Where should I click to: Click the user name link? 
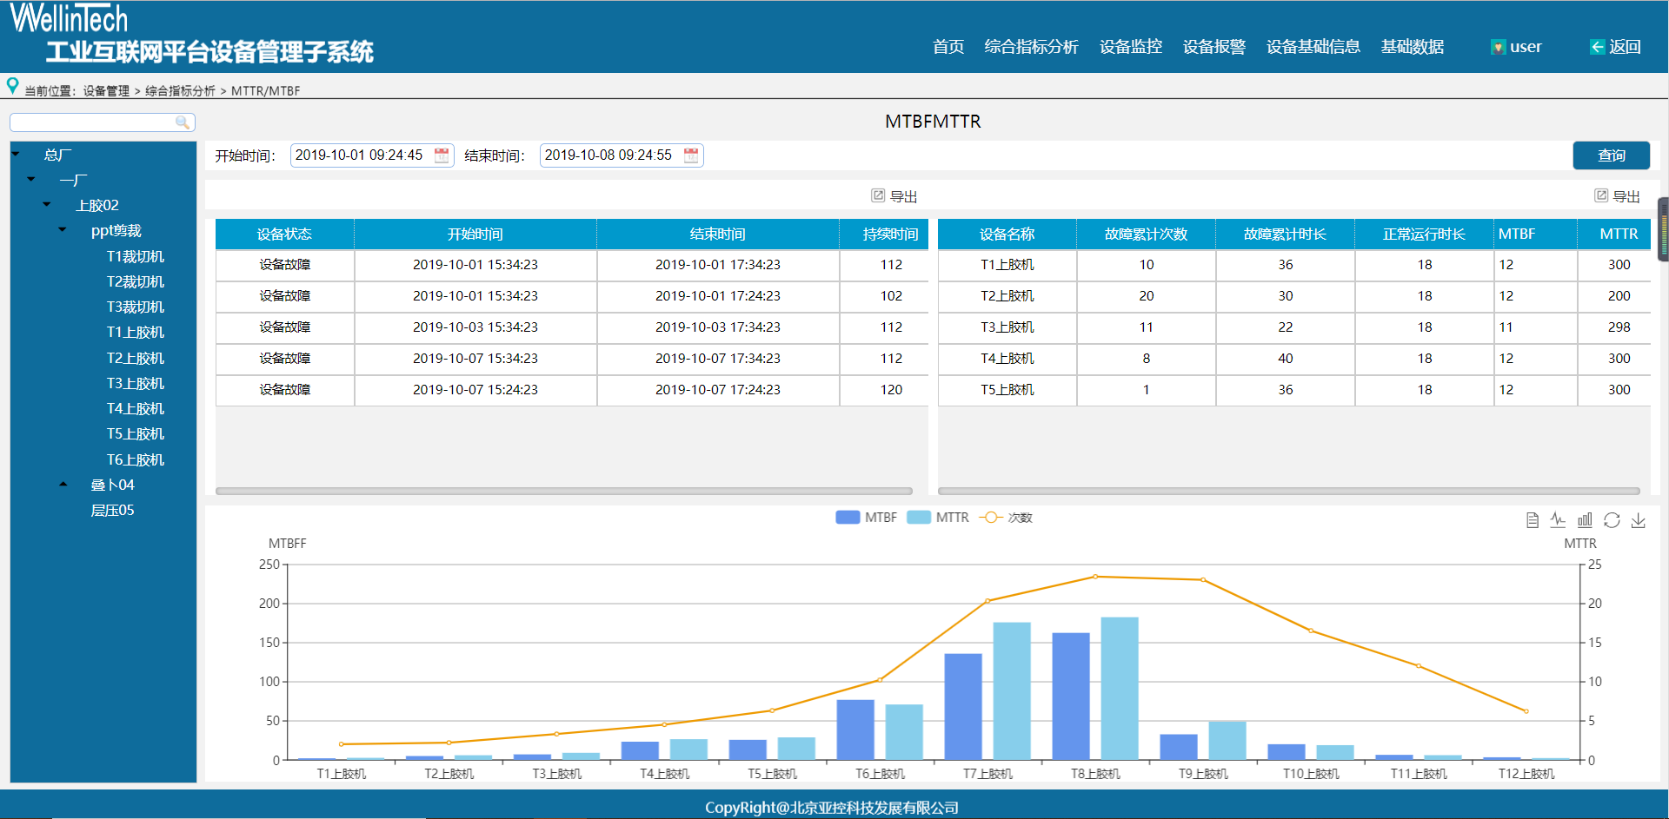click(x=1526, y=47)
